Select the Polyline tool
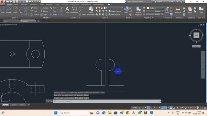Screen dimensions: 207x116 pyautogui.click(x=8, y=10)
